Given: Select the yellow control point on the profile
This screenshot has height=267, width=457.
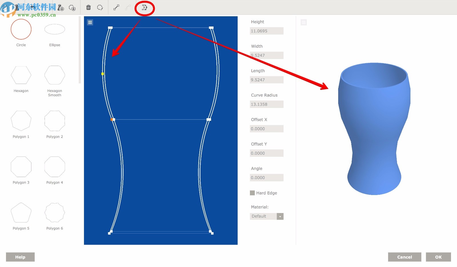Looking at the screenshot, I should coord(103,74).
